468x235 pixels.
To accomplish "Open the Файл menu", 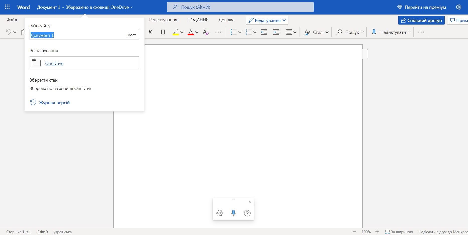I will [12, 20].
